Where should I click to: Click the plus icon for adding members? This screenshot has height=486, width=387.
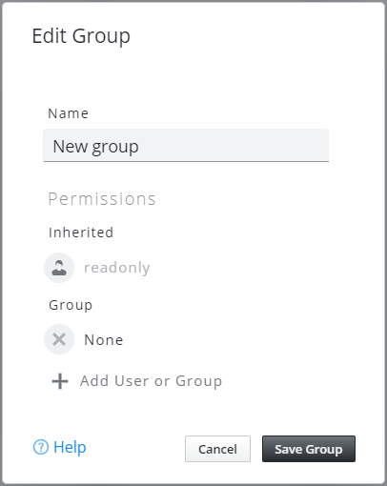(60, 381)
